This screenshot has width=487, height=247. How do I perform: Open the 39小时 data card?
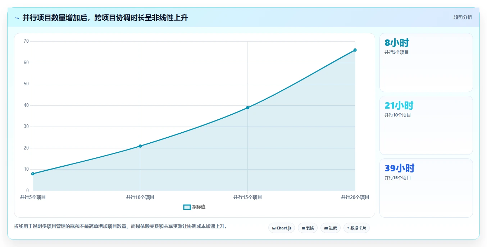(x=426, y=188)
